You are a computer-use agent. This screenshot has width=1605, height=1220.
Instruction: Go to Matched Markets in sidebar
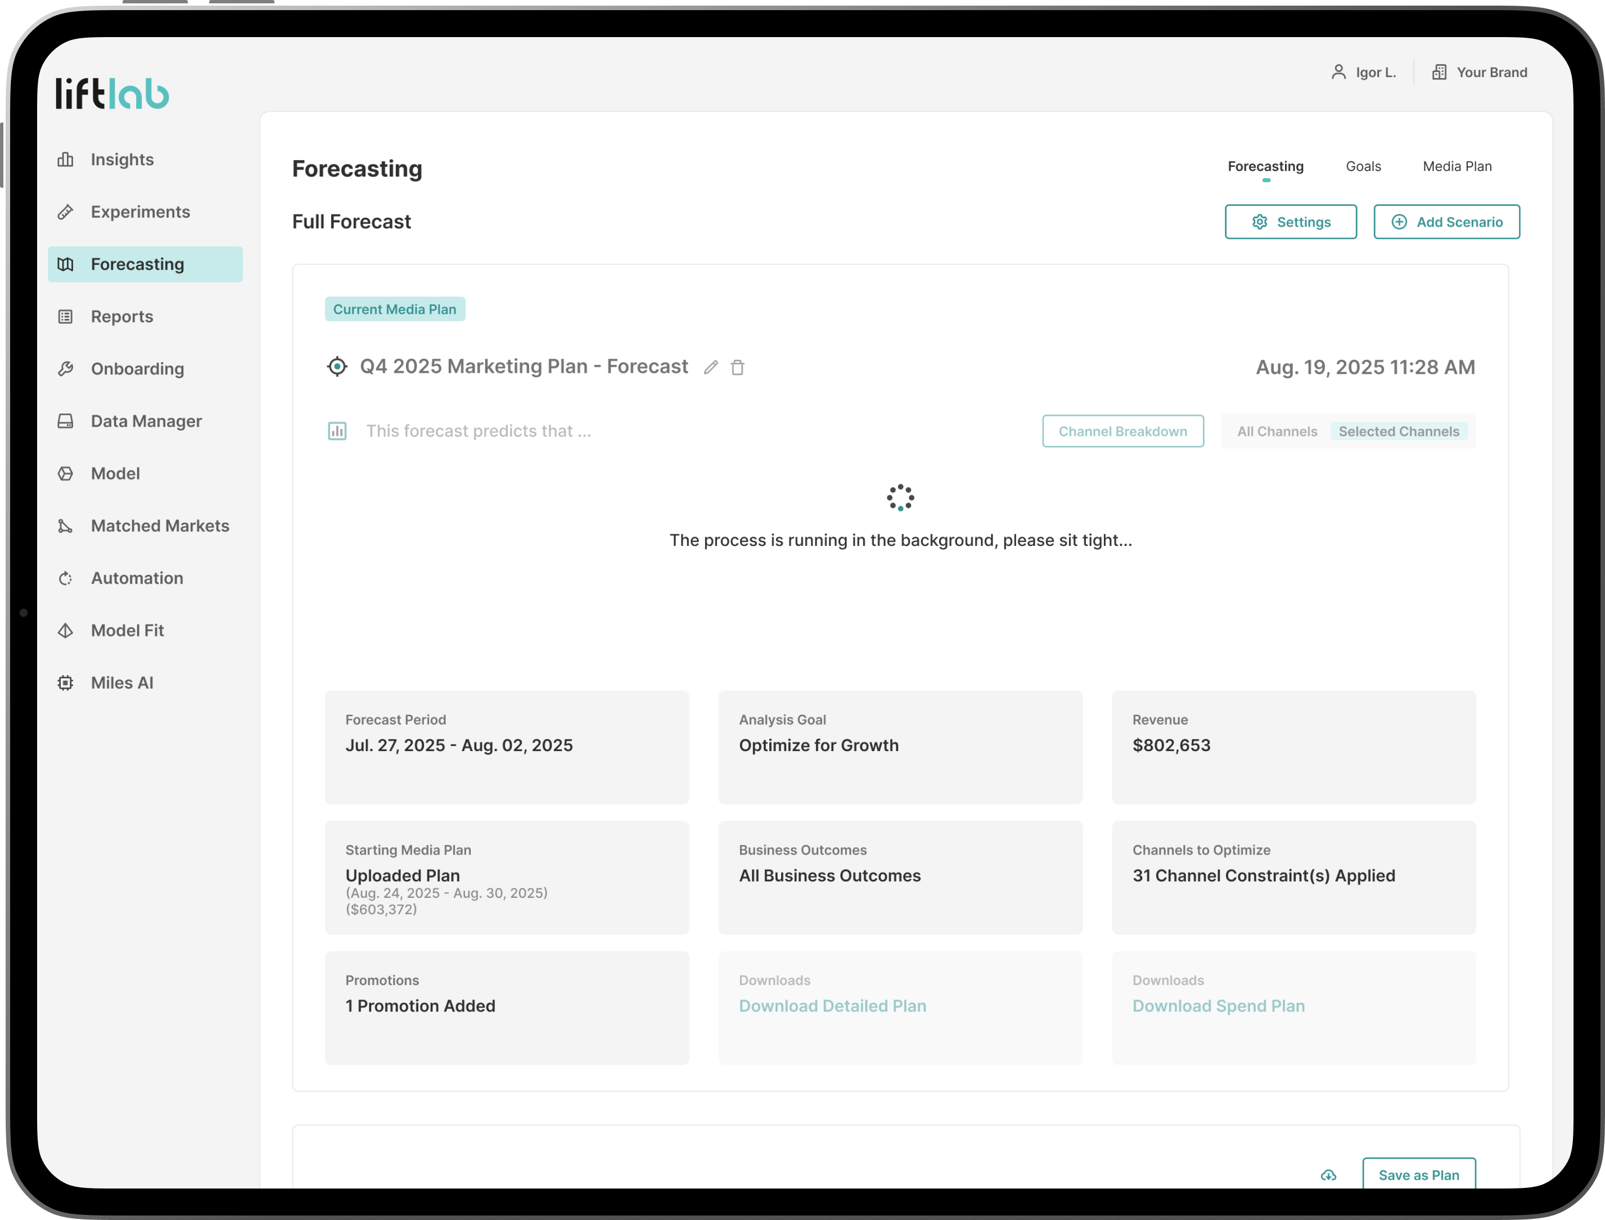pyautogui.click(x=160, y=526)
